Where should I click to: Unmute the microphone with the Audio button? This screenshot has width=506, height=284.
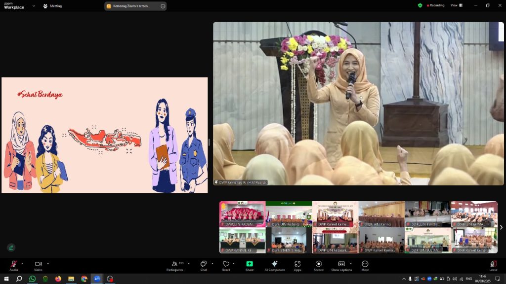[13, 265]
